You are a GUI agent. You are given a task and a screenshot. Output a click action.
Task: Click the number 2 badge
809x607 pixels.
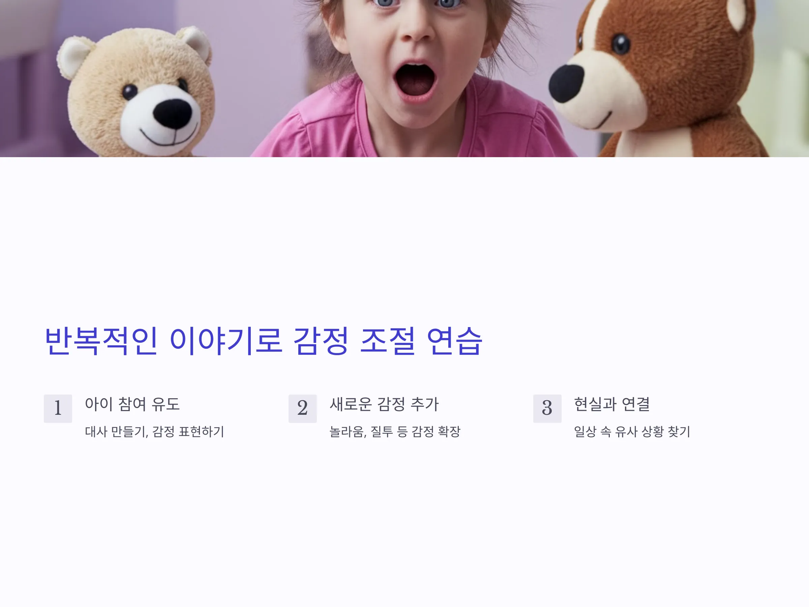[302, 408]
